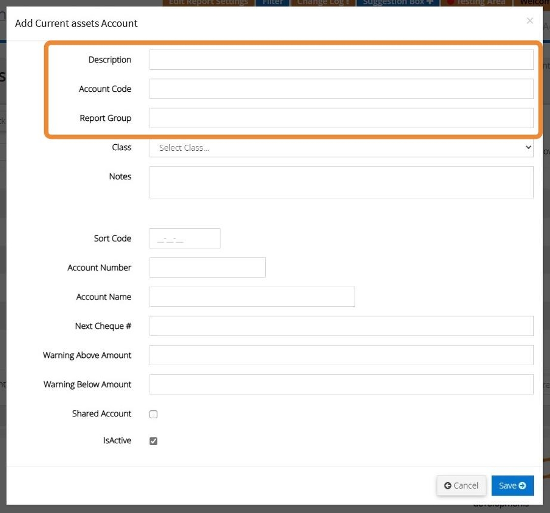Image resolution: width=550 pixels, height=513 pixels.
Task: Expand the Change Log menu
Action: [x=323, y=2]
